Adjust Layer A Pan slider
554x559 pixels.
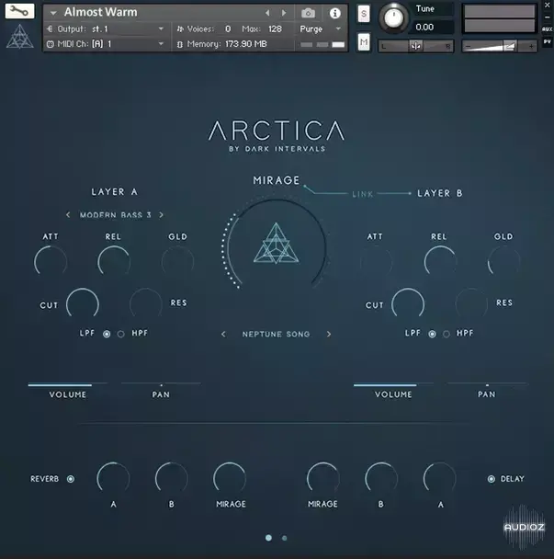point(161,384)
